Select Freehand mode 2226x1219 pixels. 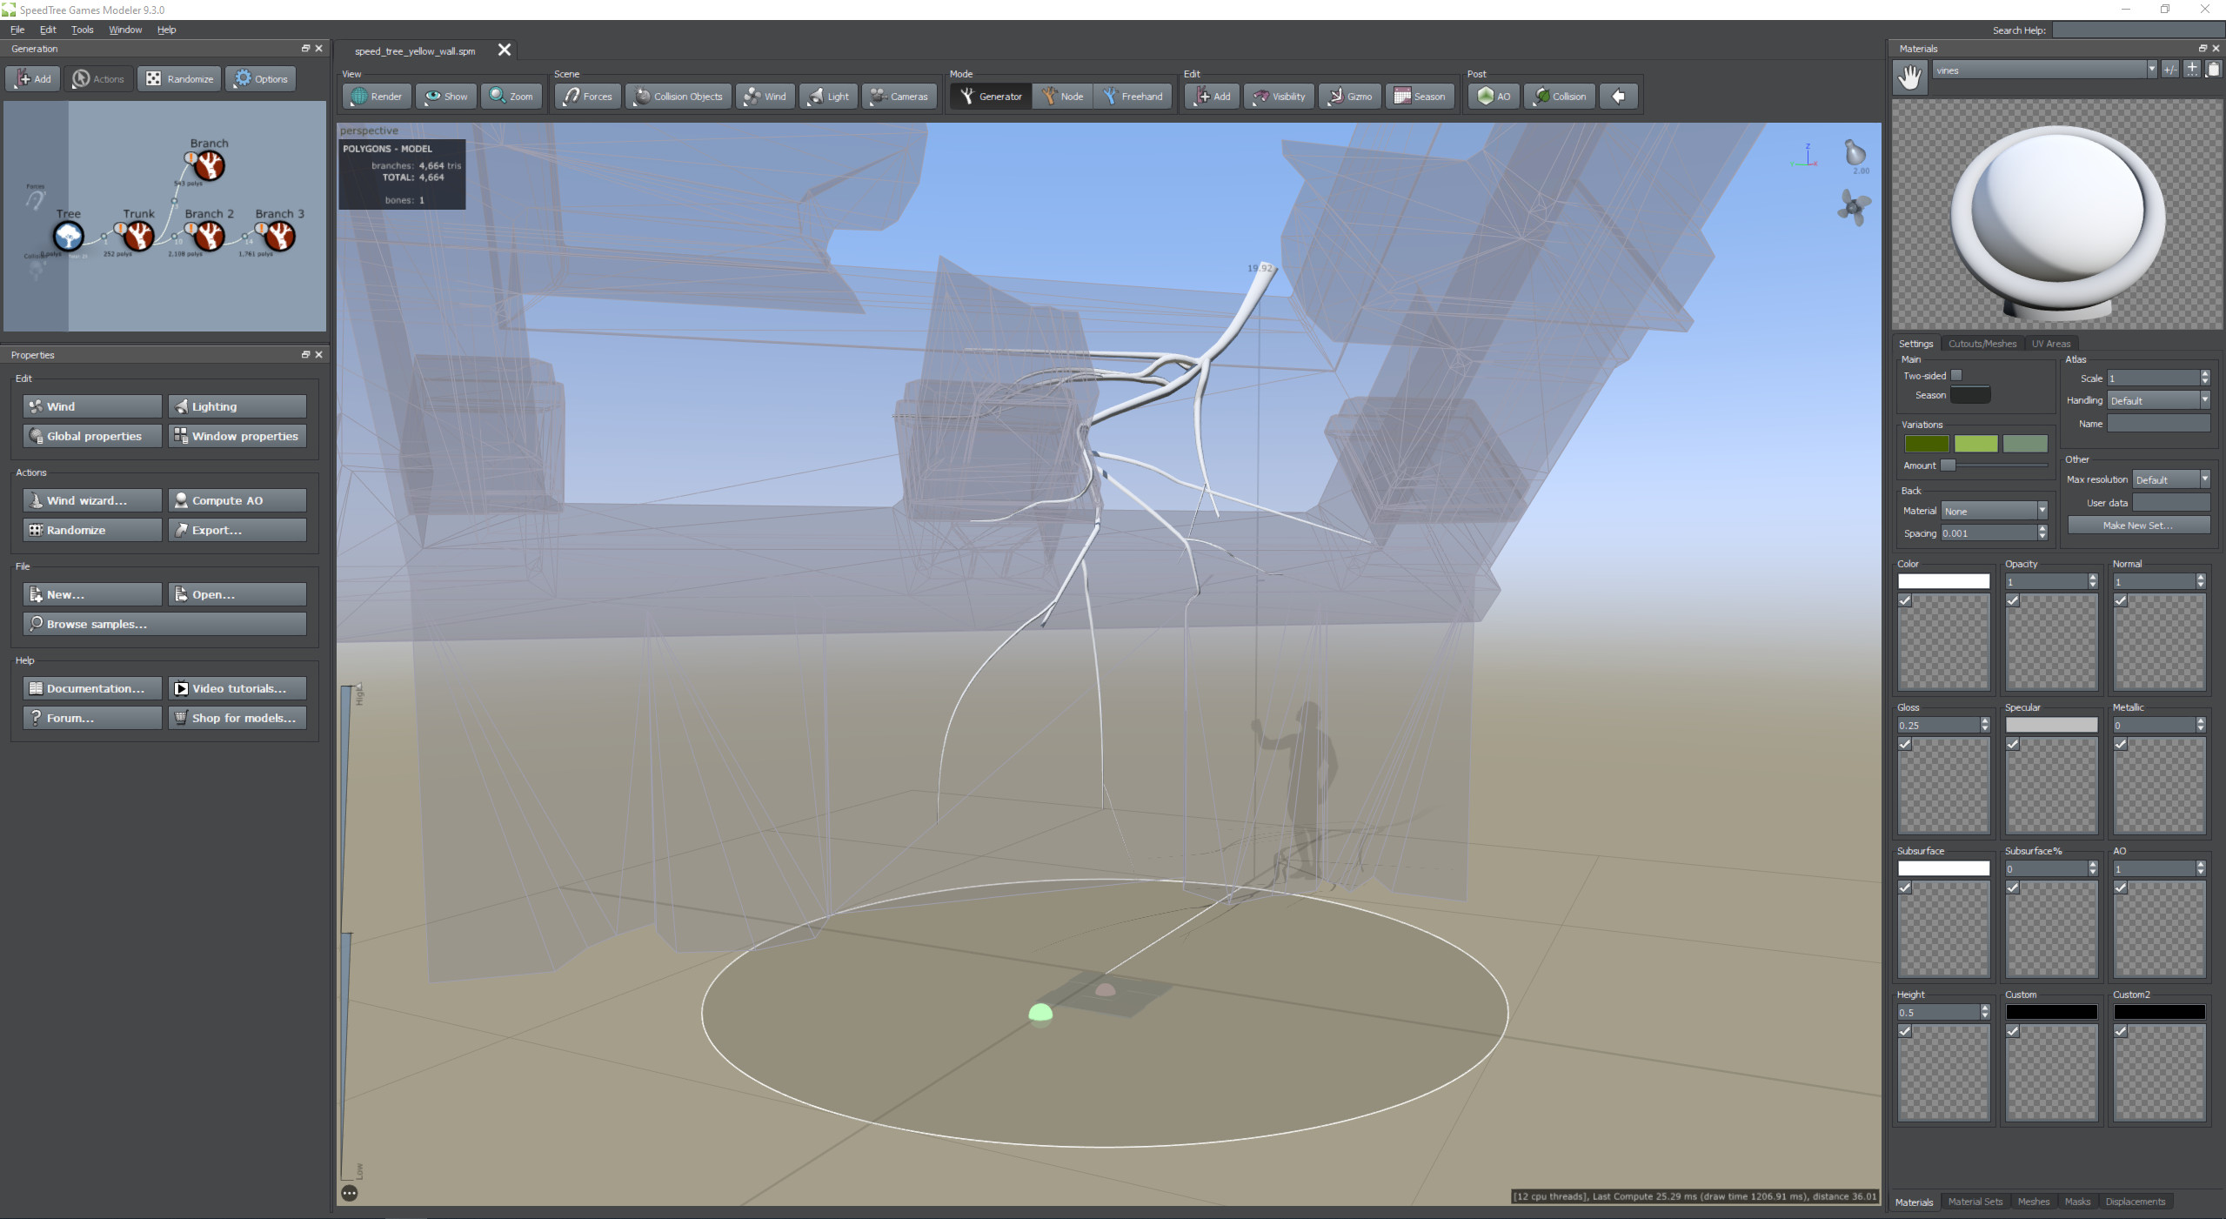[x=1133, y=97]
